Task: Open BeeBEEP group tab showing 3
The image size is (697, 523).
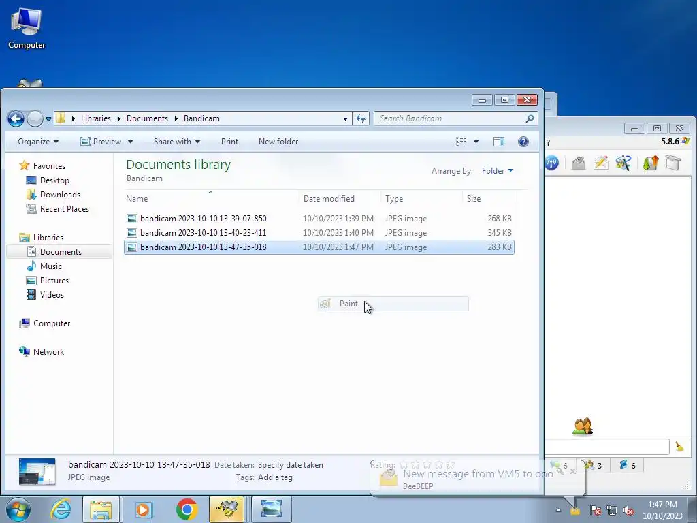Action: (594, 465)
